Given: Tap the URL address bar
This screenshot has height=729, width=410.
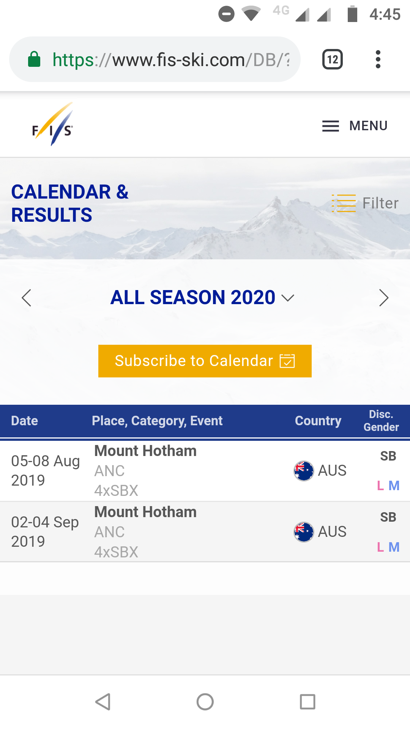Looking at the screenshot, I should pos(171,60).
